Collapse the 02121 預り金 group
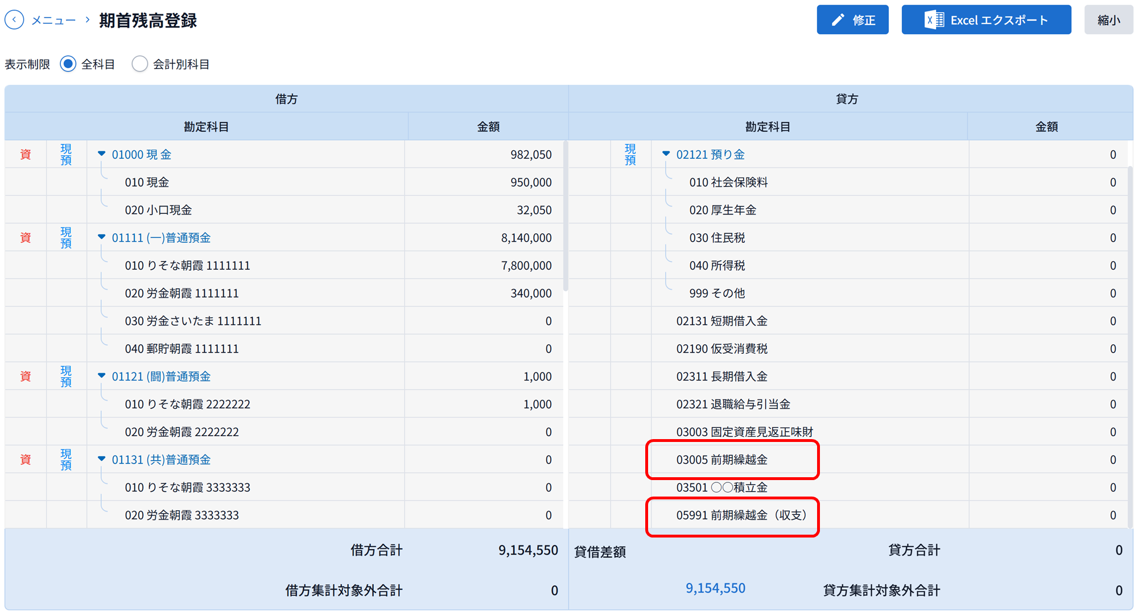 666,154
